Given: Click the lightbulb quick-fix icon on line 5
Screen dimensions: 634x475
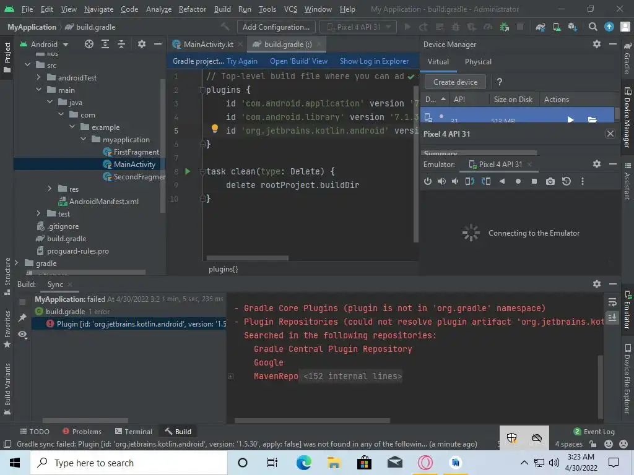Looking at the screenshot, I should click(215, 129).
